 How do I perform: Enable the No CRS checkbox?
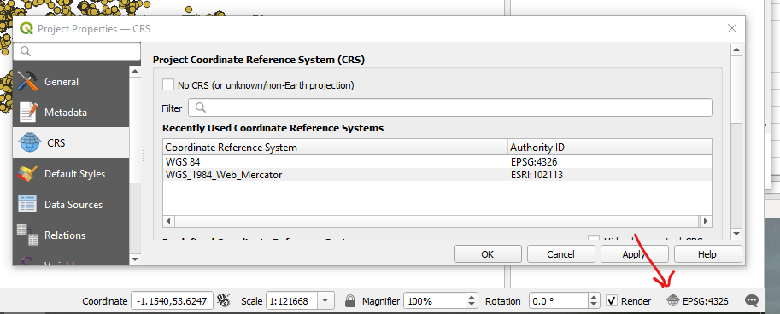coord(168,85)
